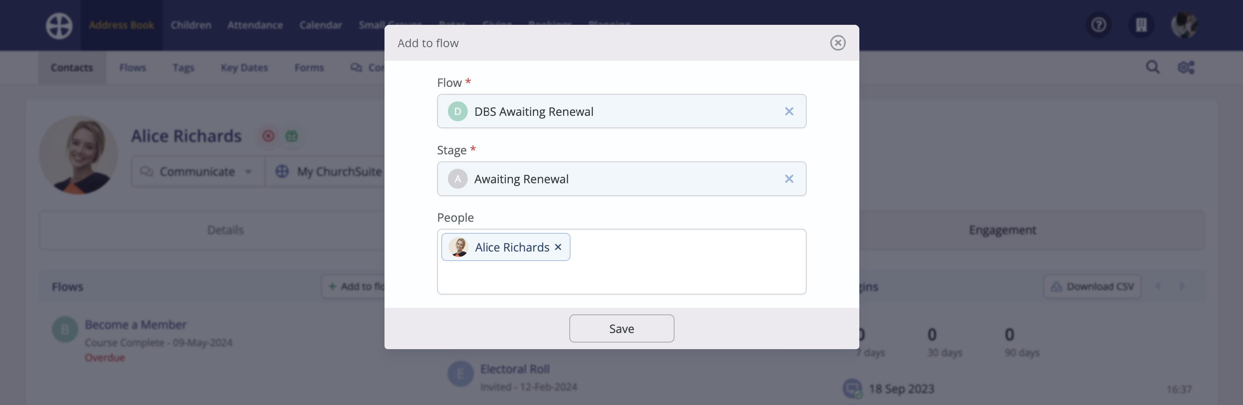Open the Flow dropdown field
The width and height of the screenshot is (1243, 405).
621,111
